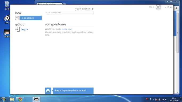This screenshot has width=182, height=102.
Task: Click the 'local' section heading
Action: point(18,13)
